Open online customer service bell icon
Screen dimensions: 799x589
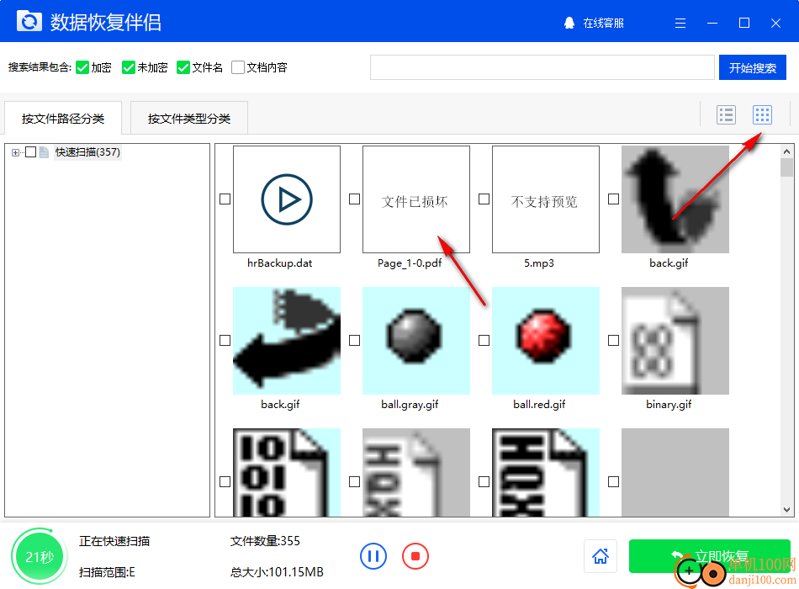pos(569,23)
